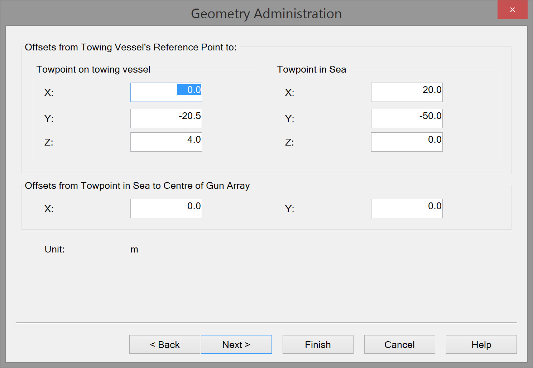Select the Y field showing -20.5
Image resolution: width=533 pixels, height=368 pixels.
pos(166,118)
